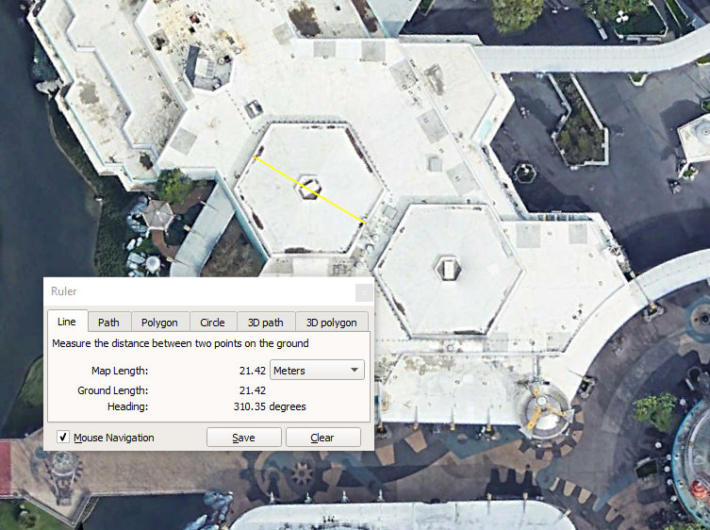Image resolution: width=710 pixels, height=530 pixels.
Task: Expand the Meters unit dropdown
Action: coord(317,371)
